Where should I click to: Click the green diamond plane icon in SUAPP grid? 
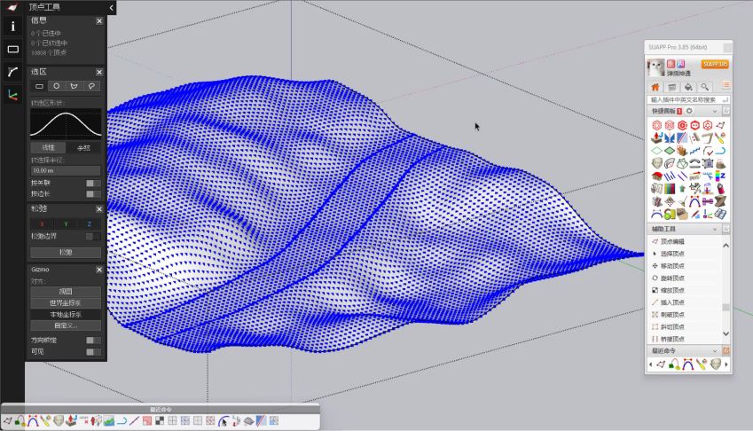[x=670, y=151]
